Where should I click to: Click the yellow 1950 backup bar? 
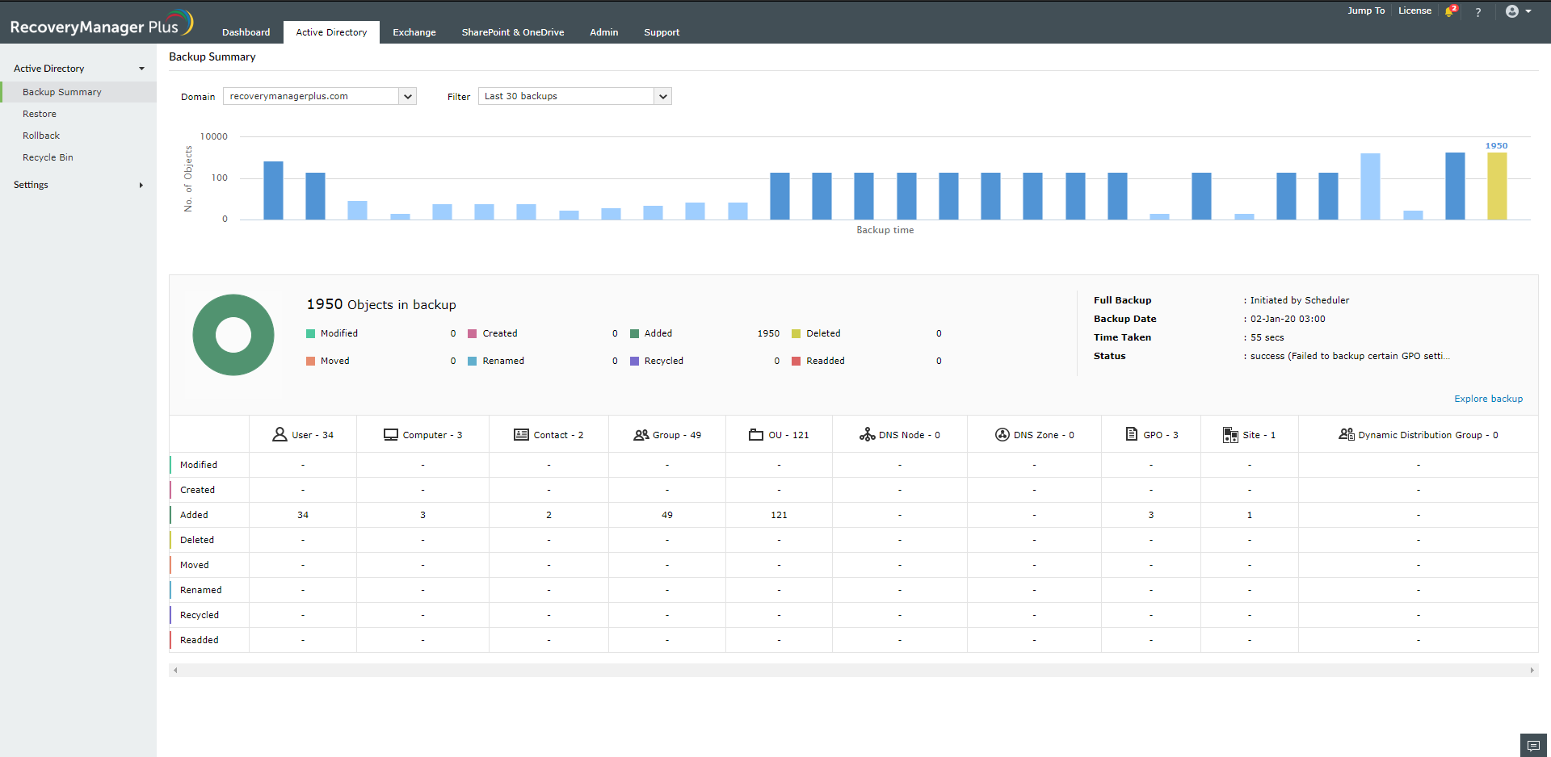1496,186
